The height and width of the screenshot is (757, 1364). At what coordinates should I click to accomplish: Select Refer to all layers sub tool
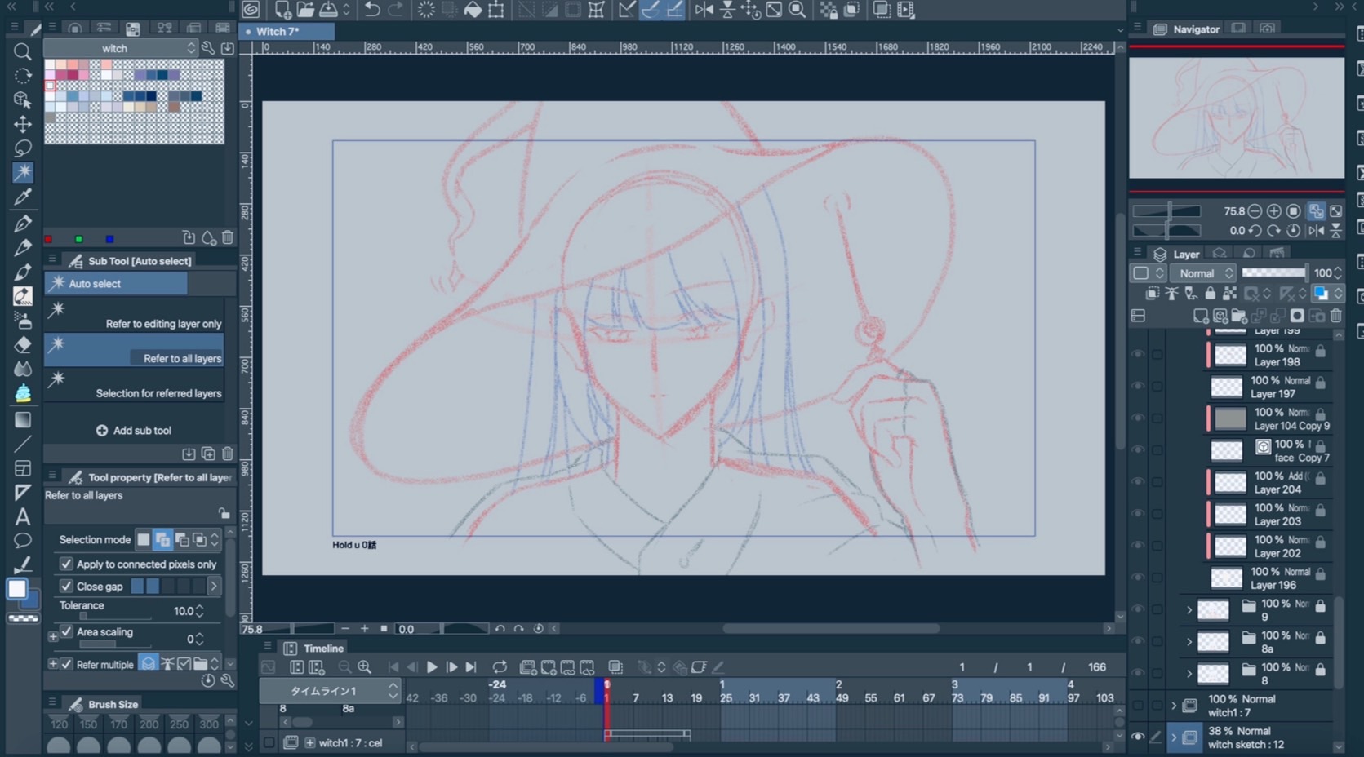pyautogui.click(x=134, y=349)
